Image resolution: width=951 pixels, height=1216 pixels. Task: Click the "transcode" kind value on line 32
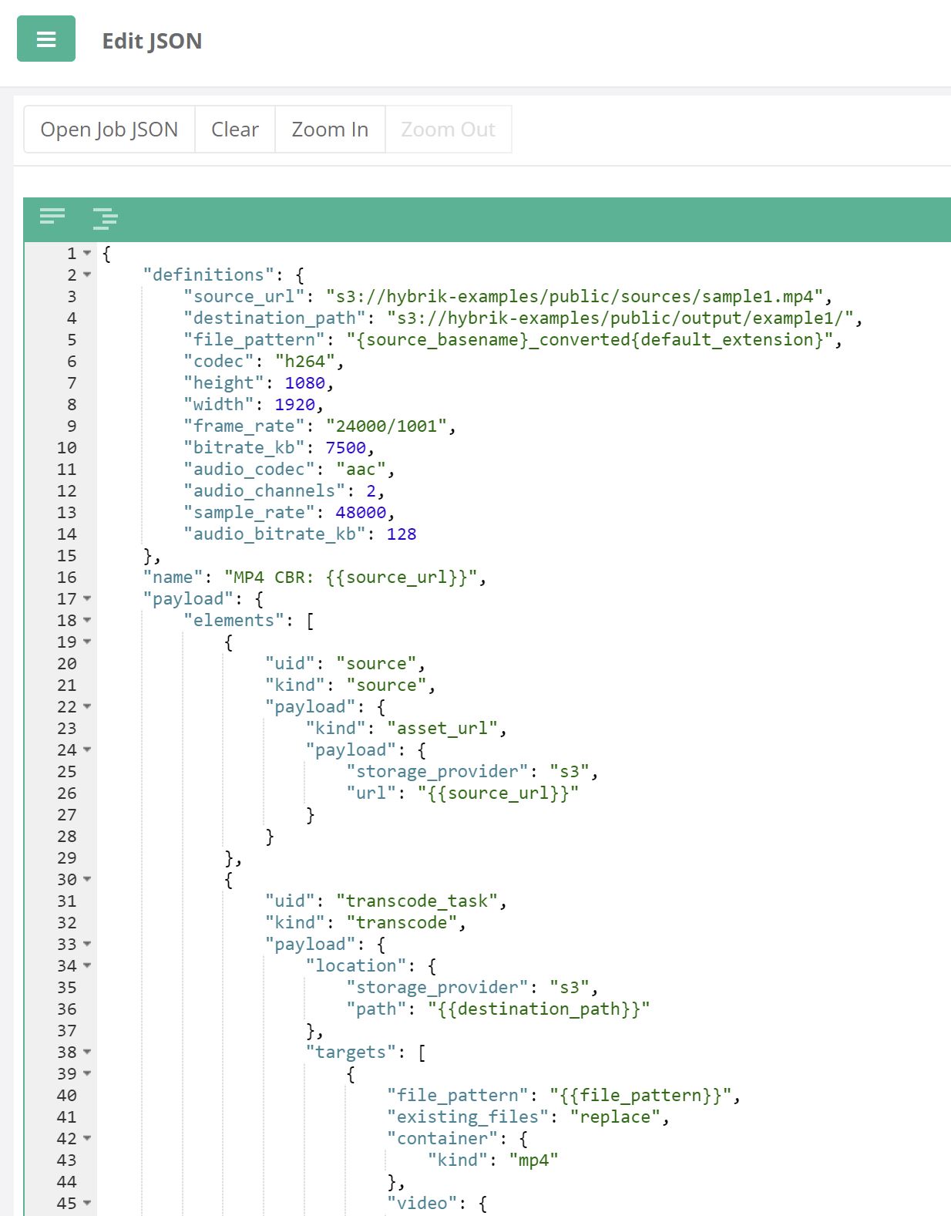click(x=401, y=923)
